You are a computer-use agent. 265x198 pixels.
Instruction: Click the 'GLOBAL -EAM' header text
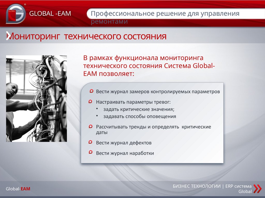coord(50,13)
